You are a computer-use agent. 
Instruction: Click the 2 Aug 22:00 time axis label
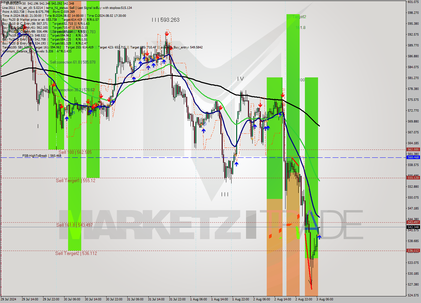(304, 299)
